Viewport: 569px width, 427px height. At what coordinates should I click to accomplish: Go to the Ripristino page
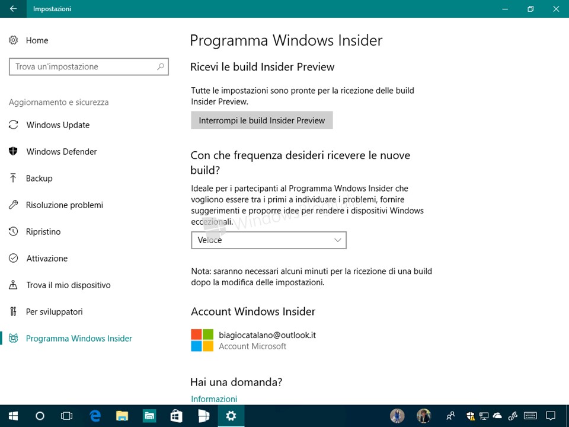tap(43, 232)
